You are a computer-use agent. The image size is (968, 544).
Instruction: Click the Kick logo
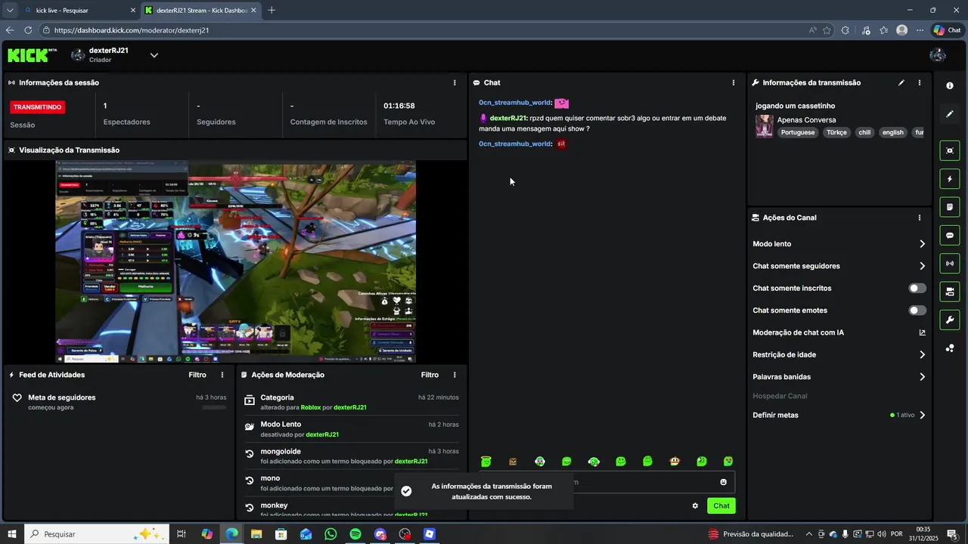click(32, 55)
